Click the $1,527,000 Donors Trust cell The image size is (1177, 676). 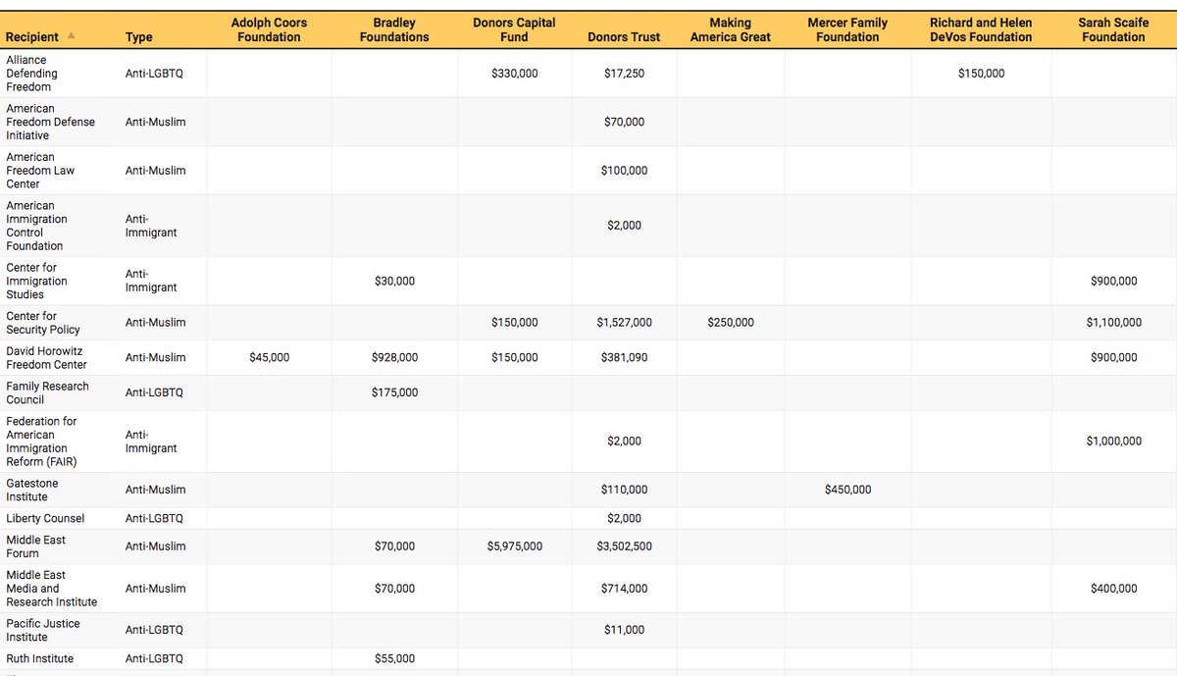click(624, 323)
